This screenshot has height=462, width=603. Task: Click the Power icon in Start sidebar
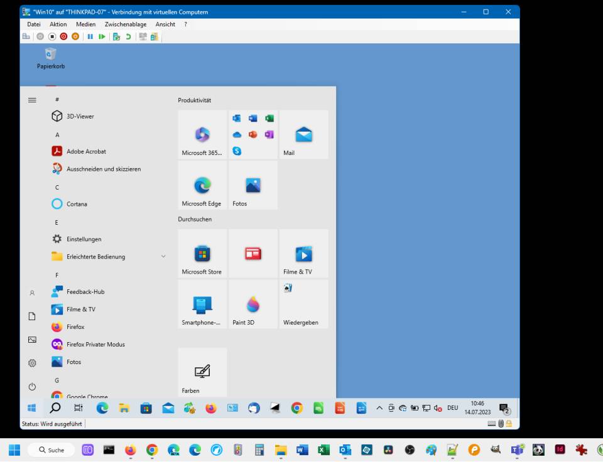(32, 387)
